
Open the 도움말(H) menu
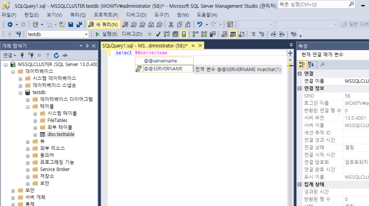pyautogui.click(x=207, y=15)
